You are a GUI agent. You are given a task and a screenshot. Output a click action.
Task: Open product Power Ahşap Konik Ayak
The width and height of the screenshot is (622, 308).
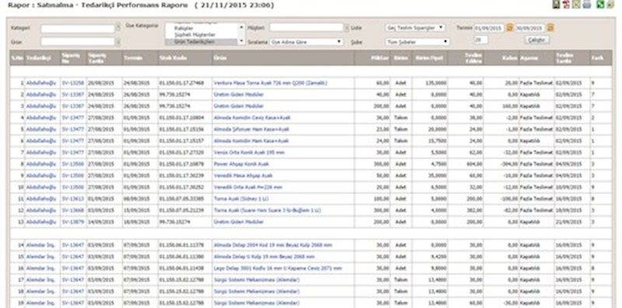pyautogui.click(x=241, y=164)
